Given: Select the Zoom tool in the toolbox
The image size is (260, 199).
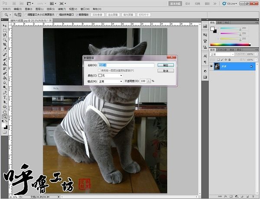Looking at the screenshot, I should click(x=5, y=116).
